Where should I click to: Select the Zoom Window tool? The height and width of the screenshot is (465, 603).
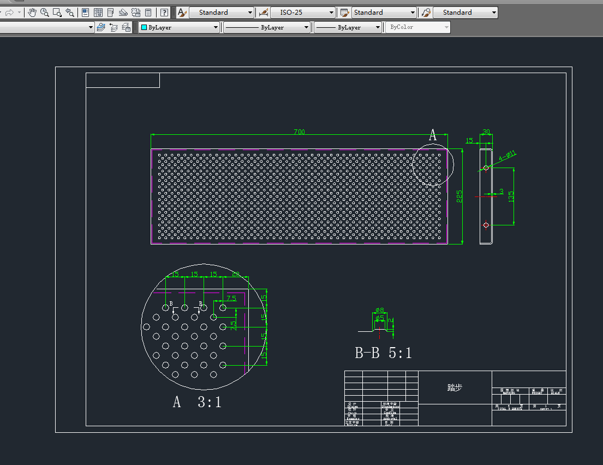pyautogui.click(x=57, y=13)
